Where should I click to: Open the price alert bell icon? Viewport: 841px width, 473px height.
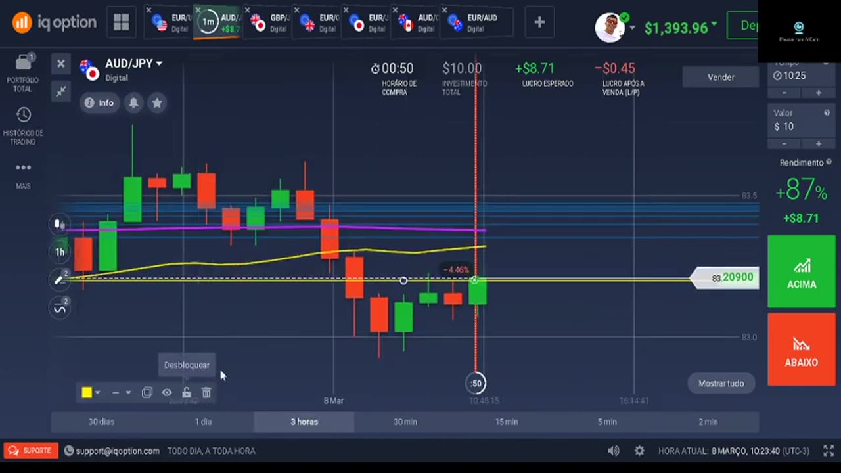coord(134,102)
